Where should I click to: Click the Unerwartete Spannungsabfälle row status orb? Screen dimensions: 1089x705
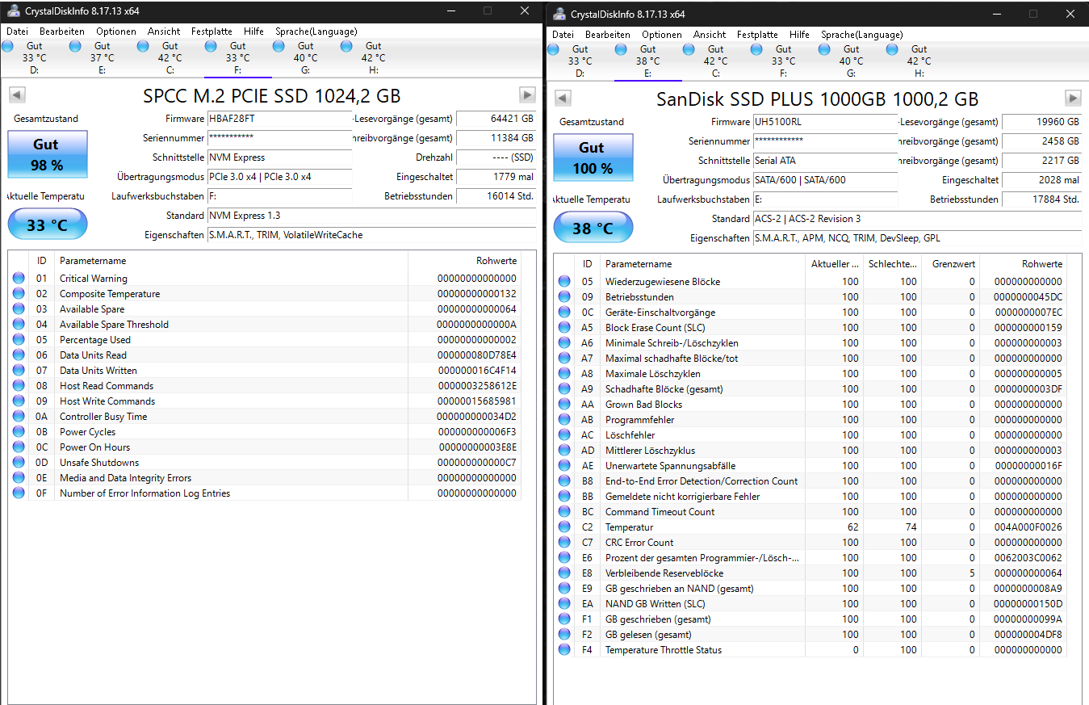coord(564,466)
